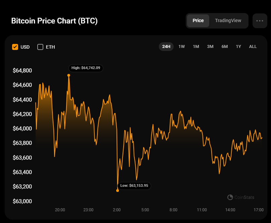The height and width of the screenshot is (223, 271).
Task: Uncheck the USD checkbox
Action: (x=15, y=47)
